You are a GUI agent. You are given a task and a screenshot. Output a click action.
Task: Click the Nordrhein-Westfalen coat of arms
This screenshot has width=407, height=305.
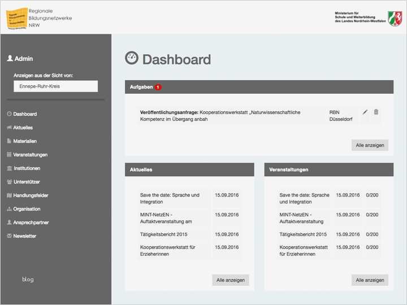tap(395, 19)
